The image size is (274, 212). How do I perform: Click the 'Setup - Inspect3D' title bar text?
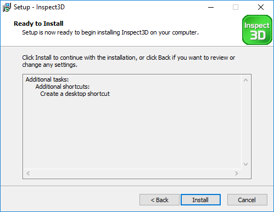click(x=39, y=7)
